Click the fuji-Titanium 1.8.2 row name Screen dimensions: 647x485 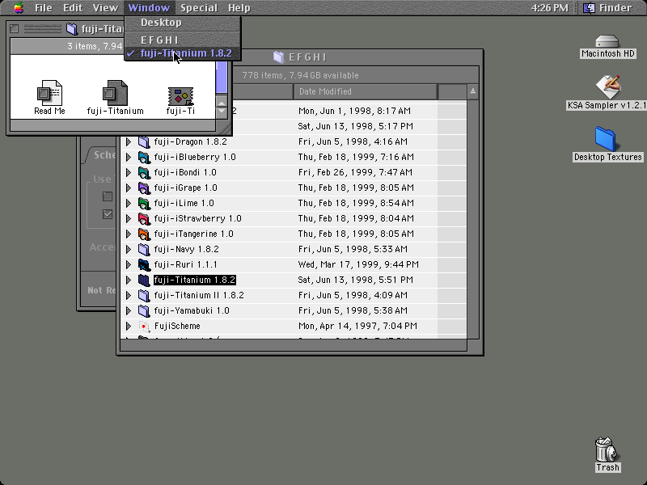[x=195, y=280]
